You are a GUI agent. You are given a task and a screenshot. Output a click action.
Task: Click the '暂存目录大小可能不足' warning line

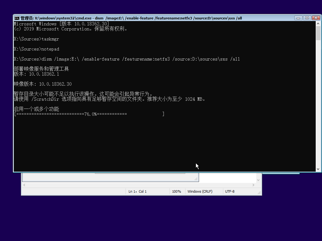click(84, 94)
